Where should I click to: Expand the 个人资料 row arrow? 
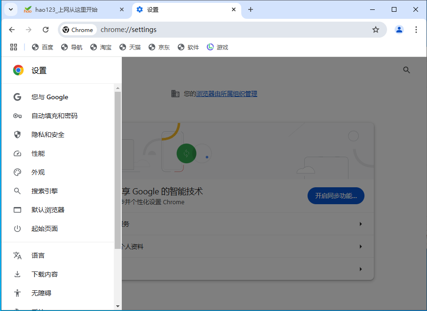[x=361, y=247]
